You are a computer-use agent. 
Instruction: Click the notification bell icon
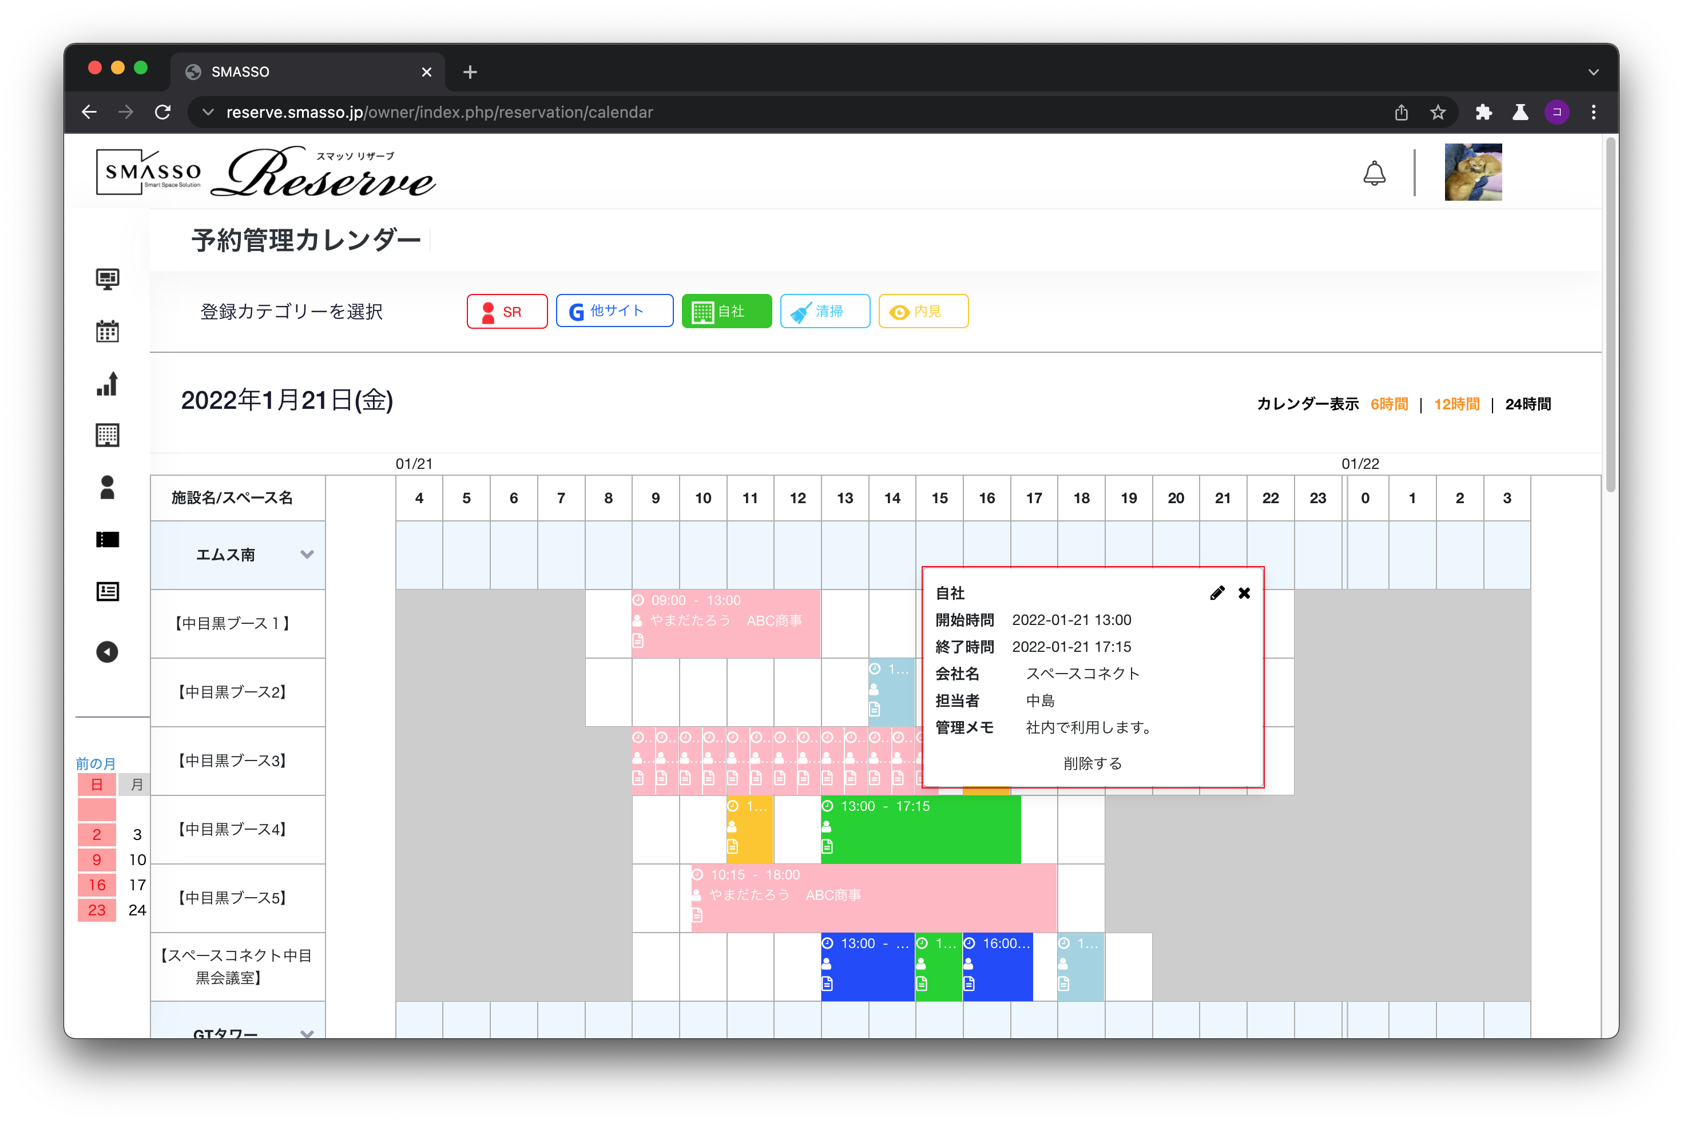pos(1374,173)
